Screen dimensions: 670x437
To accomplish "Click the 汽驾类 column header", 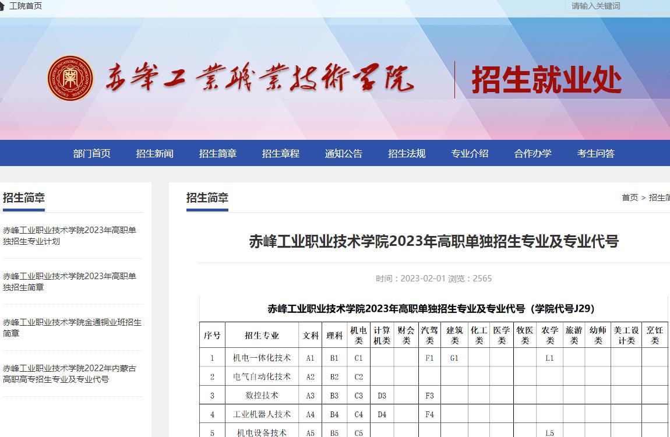I will point(429,336).
